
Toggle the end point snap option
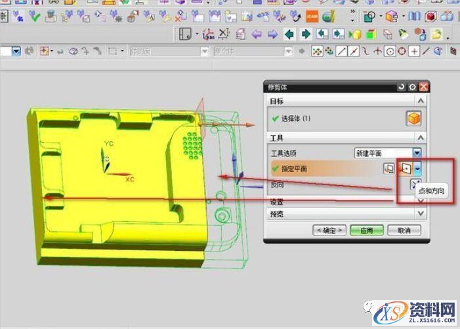[x=341, y=51]
